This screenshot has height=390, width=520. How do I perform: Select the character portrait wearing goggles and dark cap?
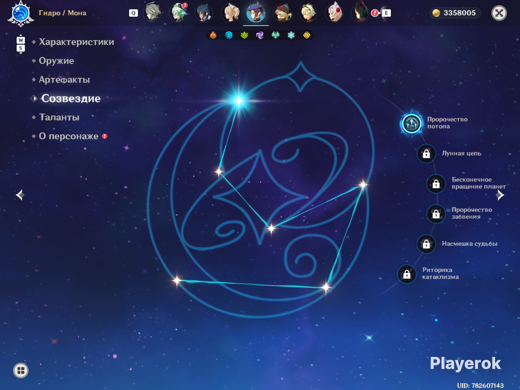282,13
